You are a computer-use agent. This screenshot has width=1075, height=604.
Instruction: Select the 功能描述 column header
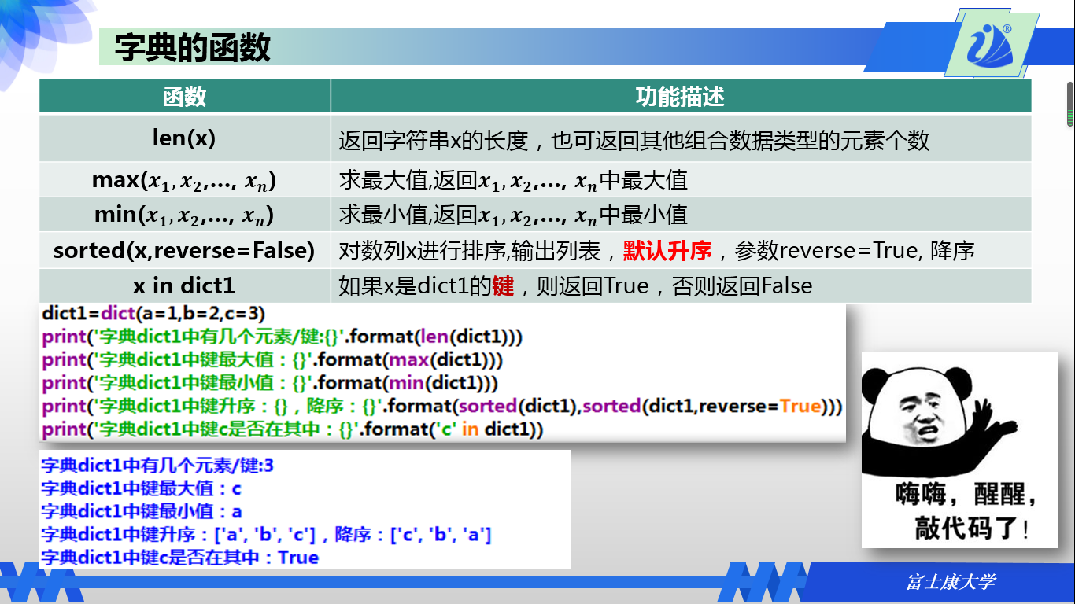click(681, 96)
